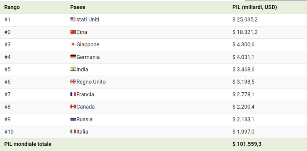This screenshot has height=151, width=307.
Task: Select the PIL (miliardi, USD) header
Action: coord(255,7)
